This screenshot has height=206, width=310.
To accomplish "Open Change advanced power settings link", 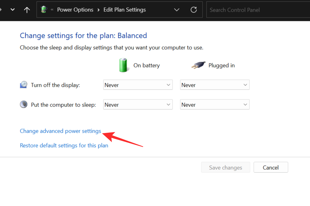I will tap(61, 131).
